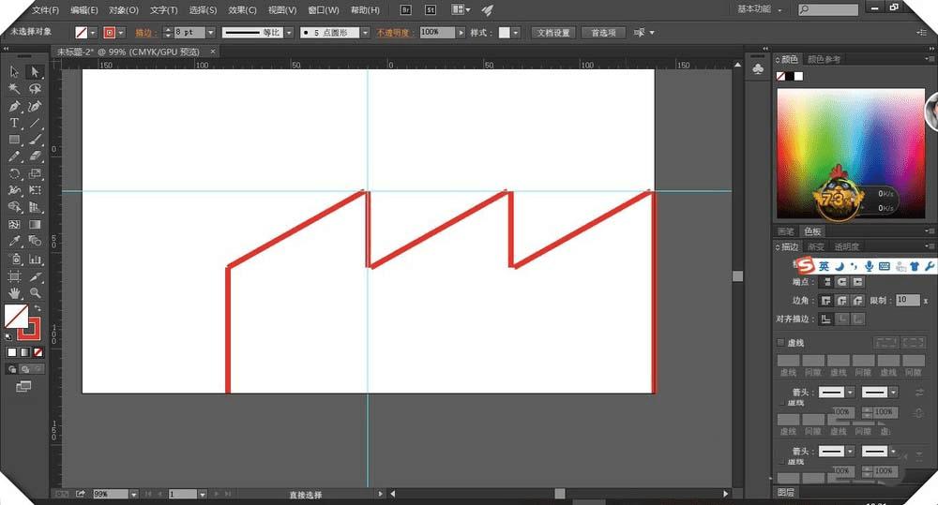
Task: Switch to the 透明度 transparency tab
Action: [x=846, y=246]
